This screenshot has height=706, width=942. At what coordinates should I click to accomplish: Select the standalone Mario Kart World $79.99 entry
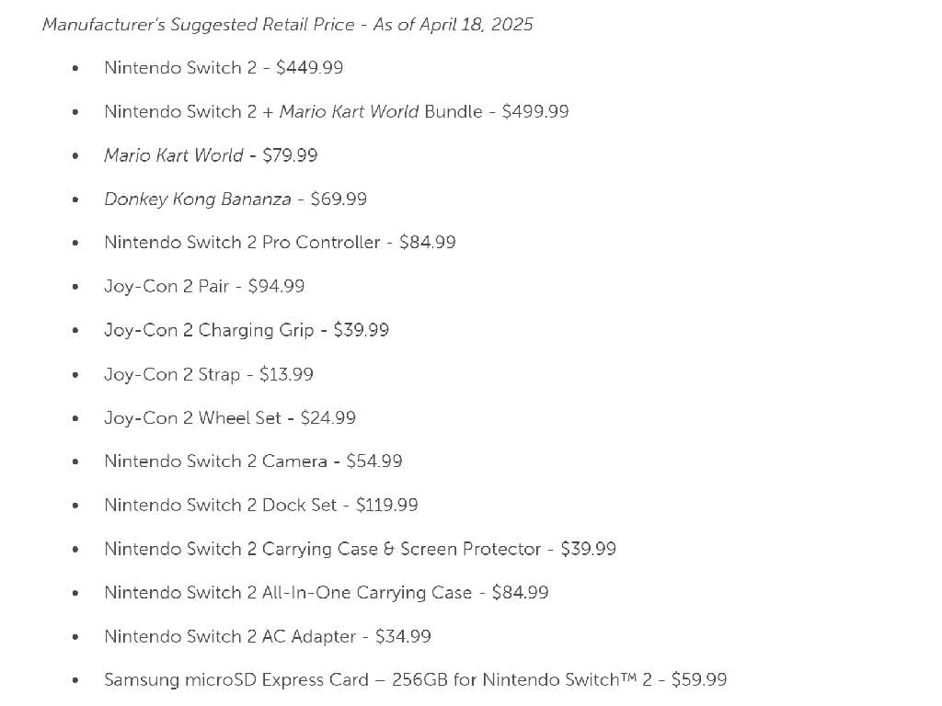click(x=211, y=155)
